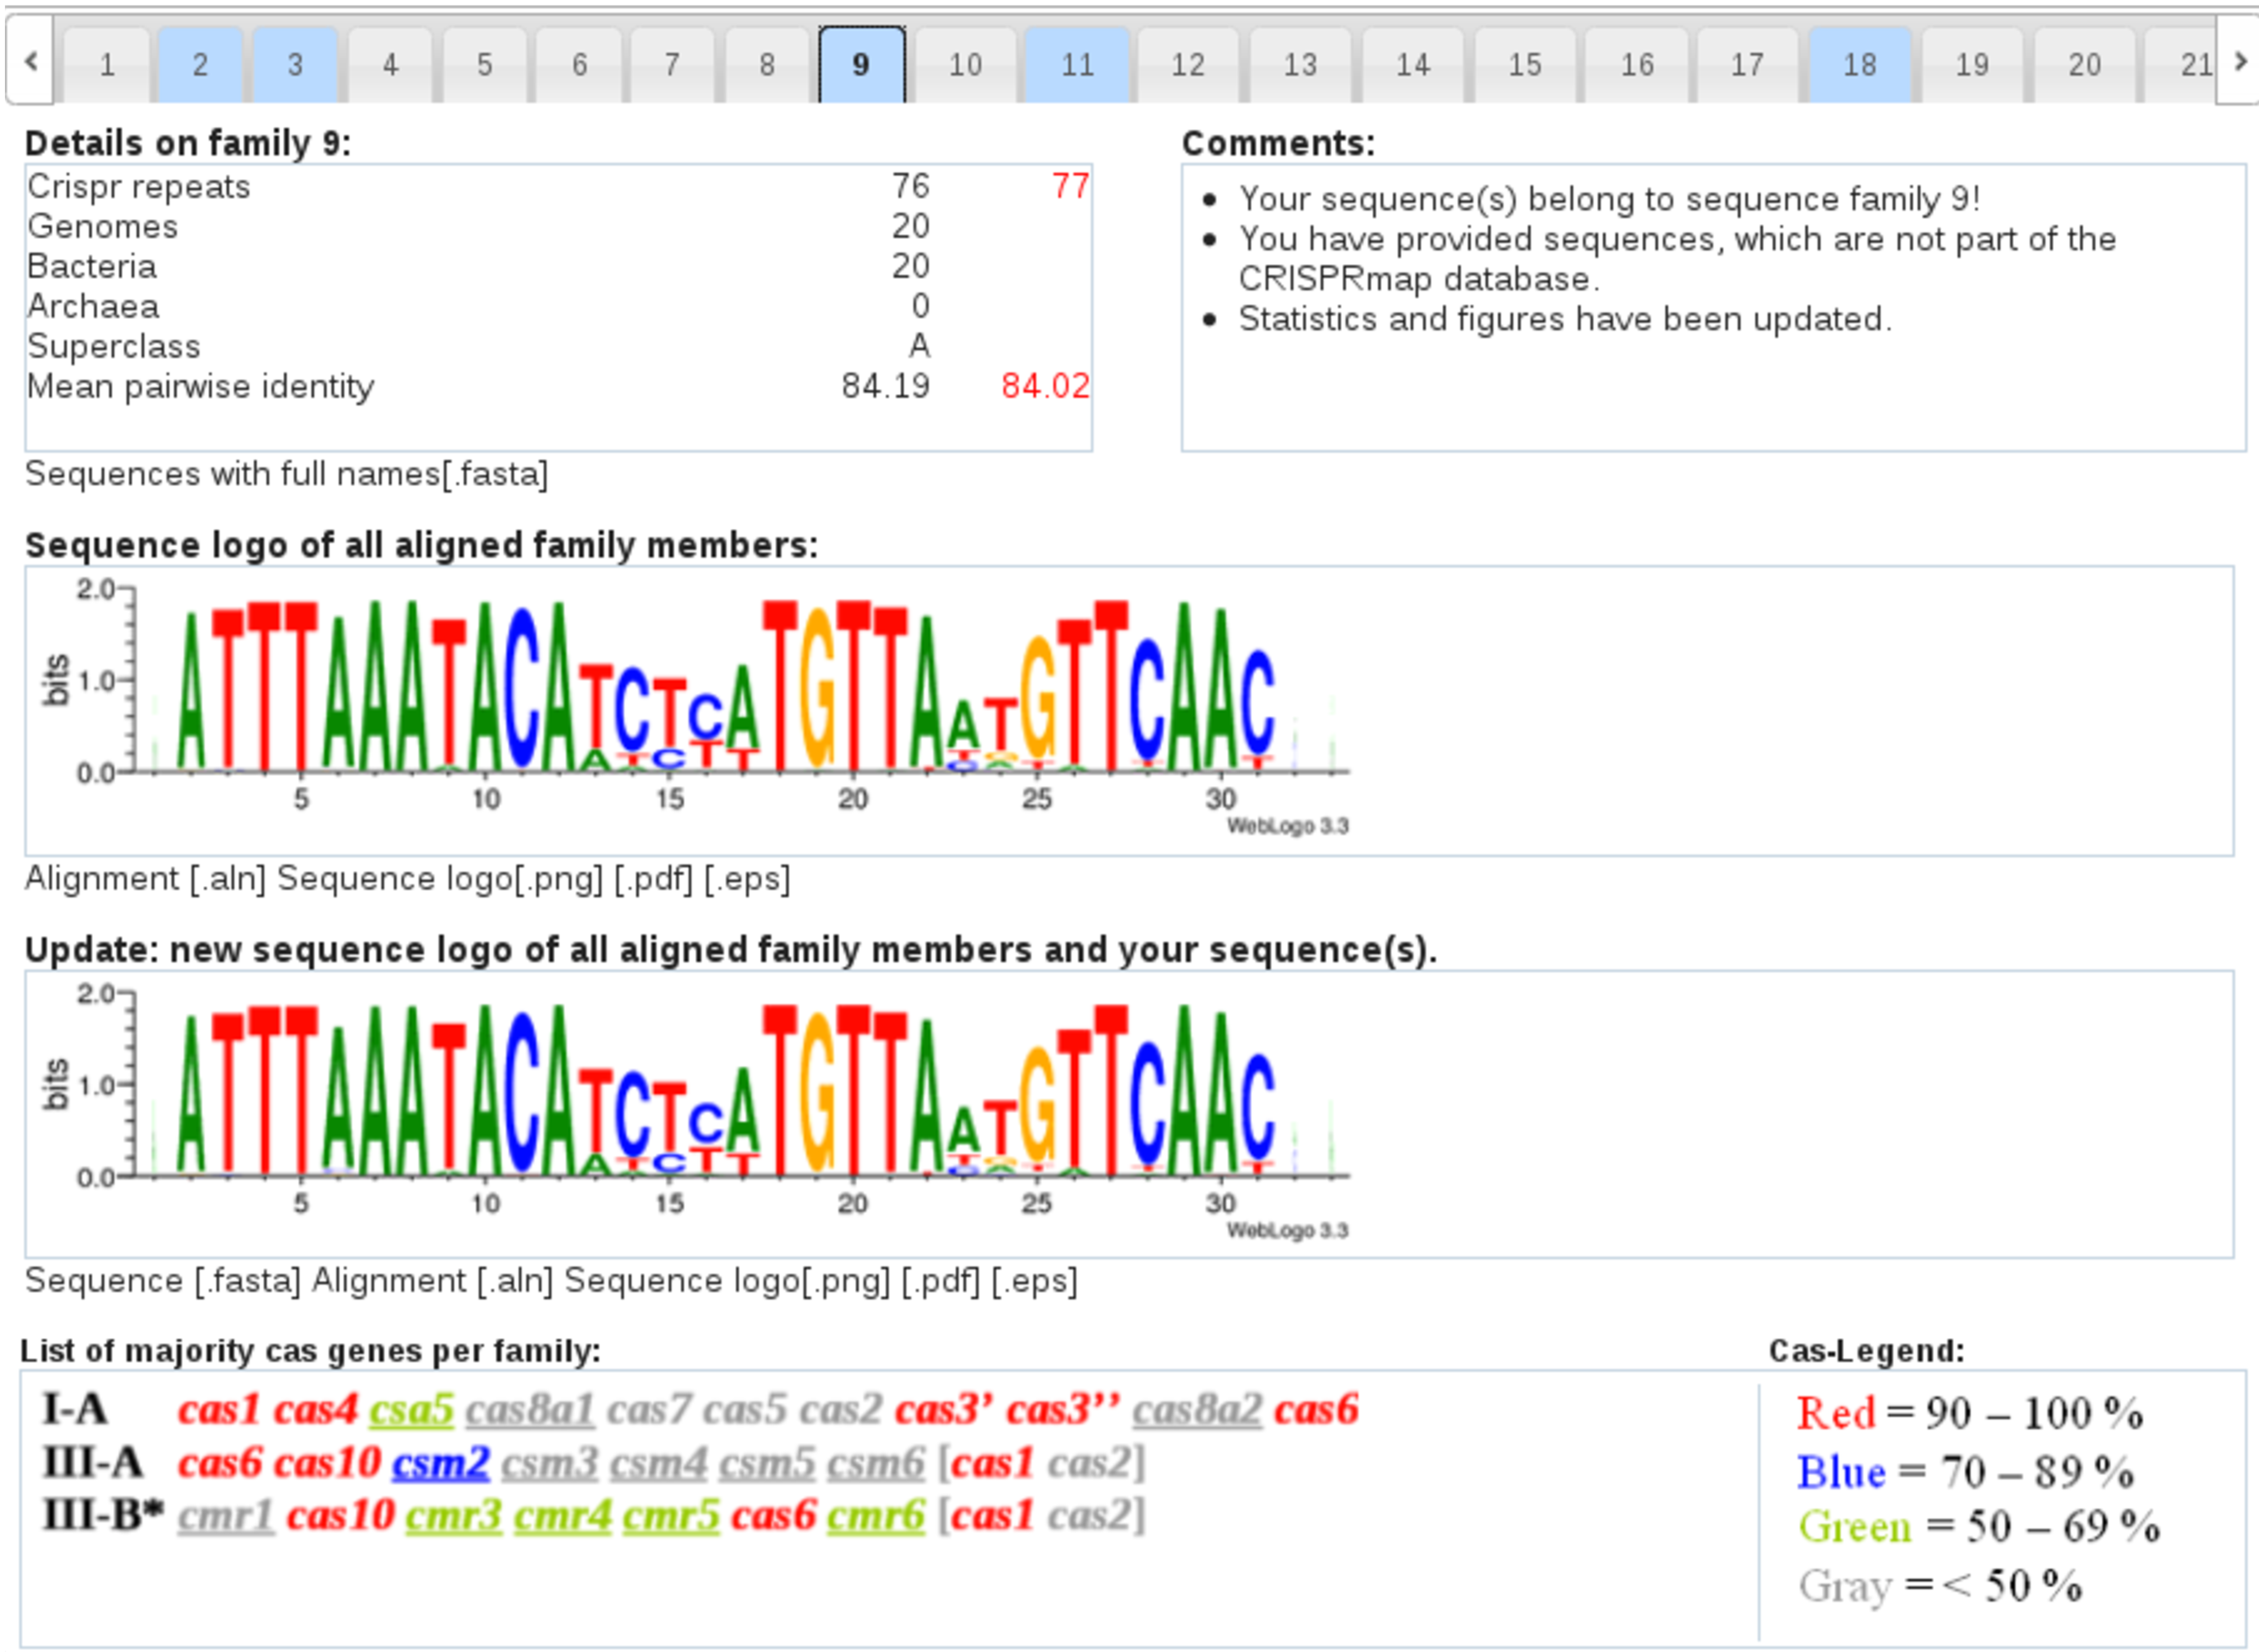Open family tab 8
2259x1652 pixels.
767,65
